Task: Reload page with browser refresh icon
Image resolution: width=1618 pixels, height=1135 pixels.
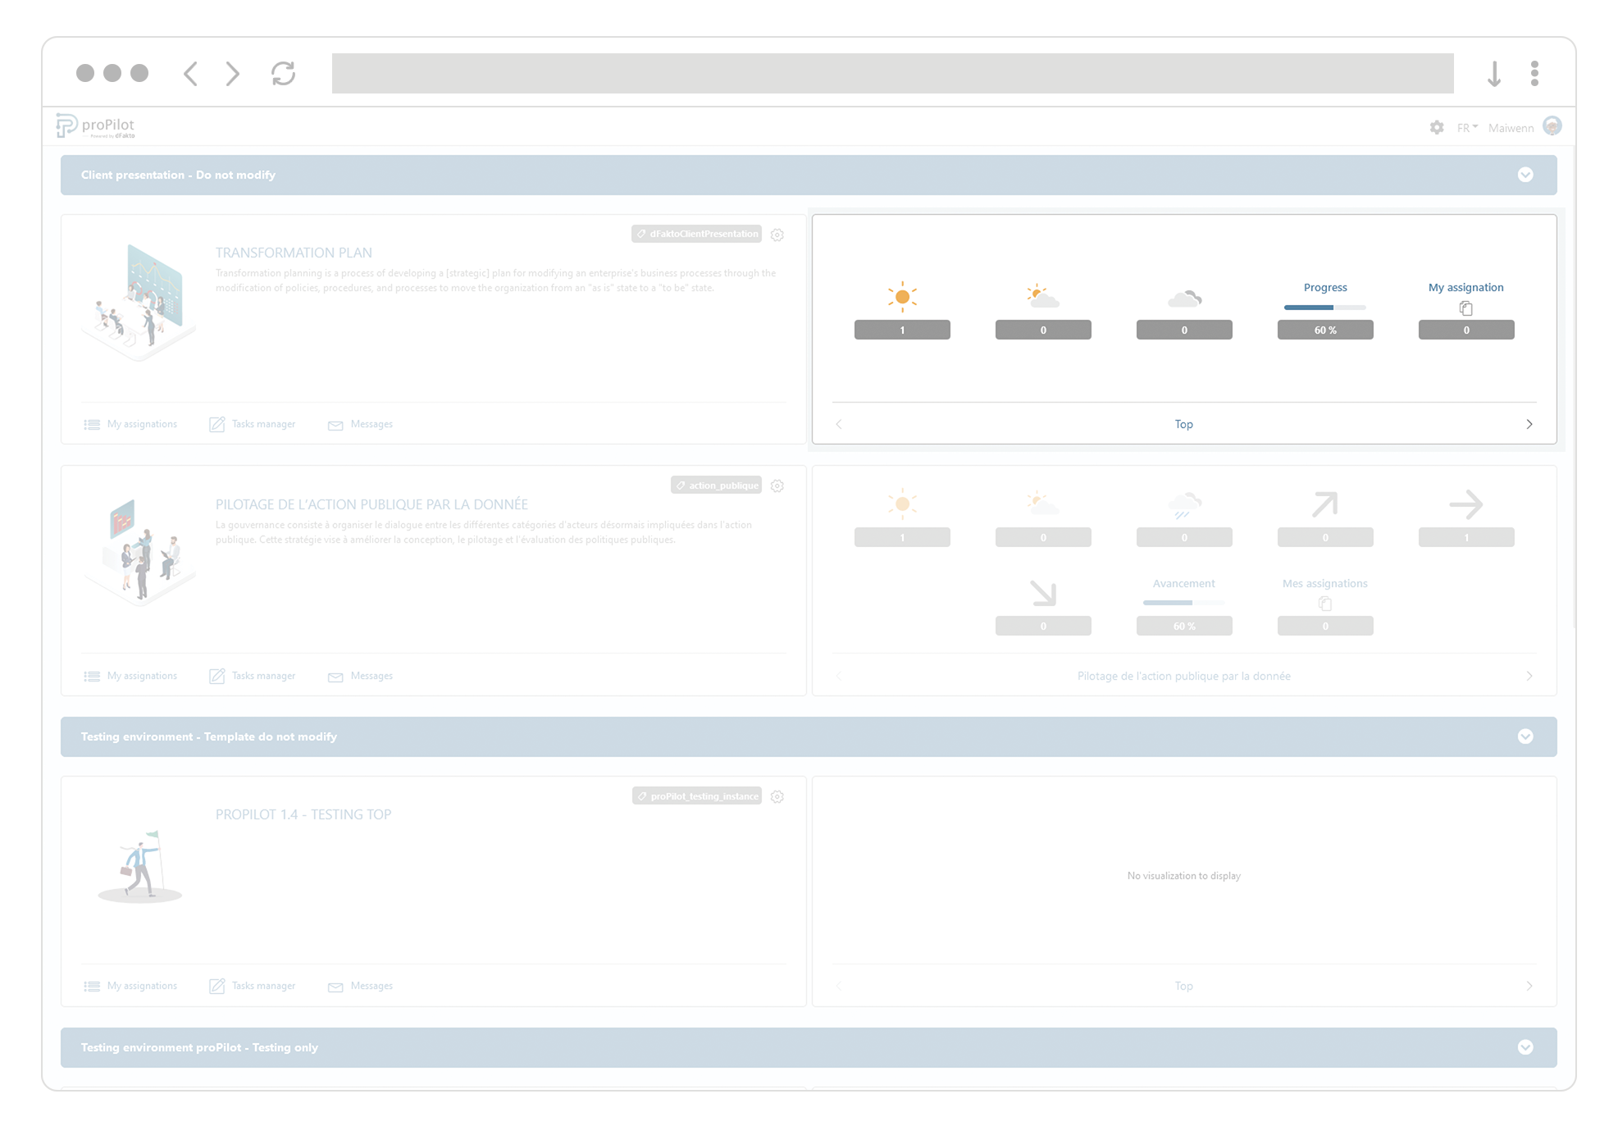Action: click(x=283, y=74)
